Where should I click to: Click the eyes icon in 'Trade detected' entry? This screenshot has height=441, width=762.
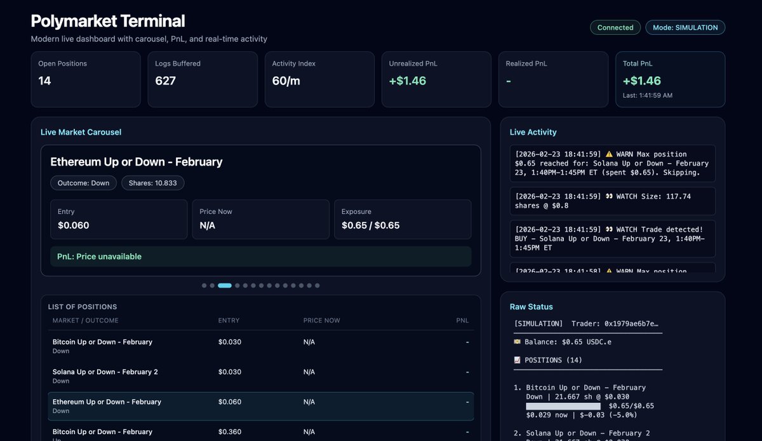pyautogui.click(x=609, y=230)
